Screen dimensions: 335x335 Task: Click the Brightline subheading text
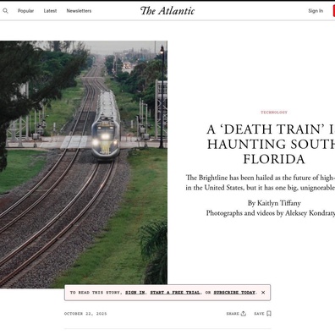[x=261, y=183]
